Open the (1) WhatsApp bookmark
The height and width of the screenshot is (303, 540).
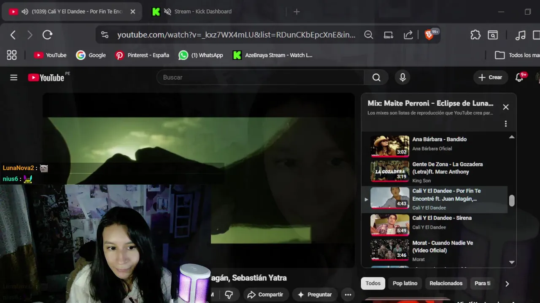[201, 55]
